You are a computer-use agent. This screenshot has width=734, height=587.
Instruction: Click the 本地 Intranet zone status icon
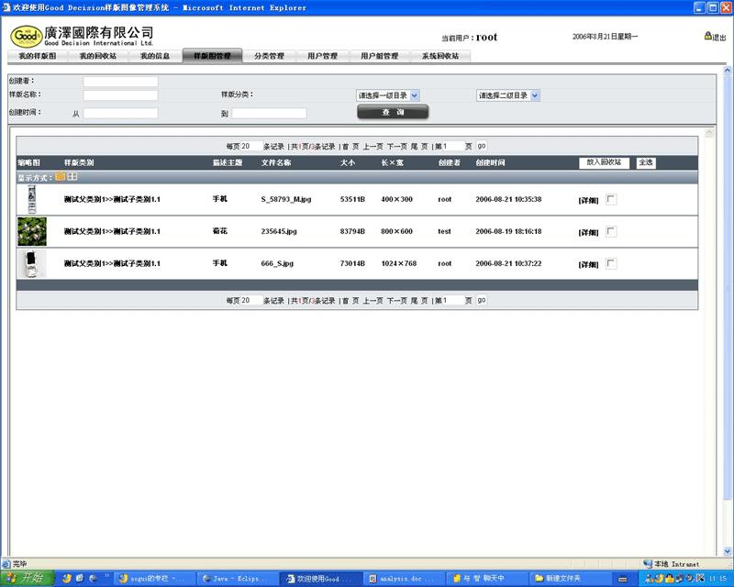(648, 564)
